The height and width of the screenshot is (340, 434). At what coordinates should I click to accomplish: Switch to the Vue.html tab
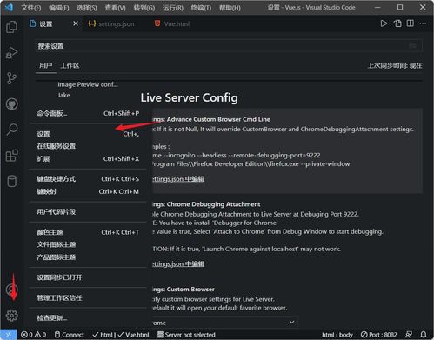tap(172, 23)
